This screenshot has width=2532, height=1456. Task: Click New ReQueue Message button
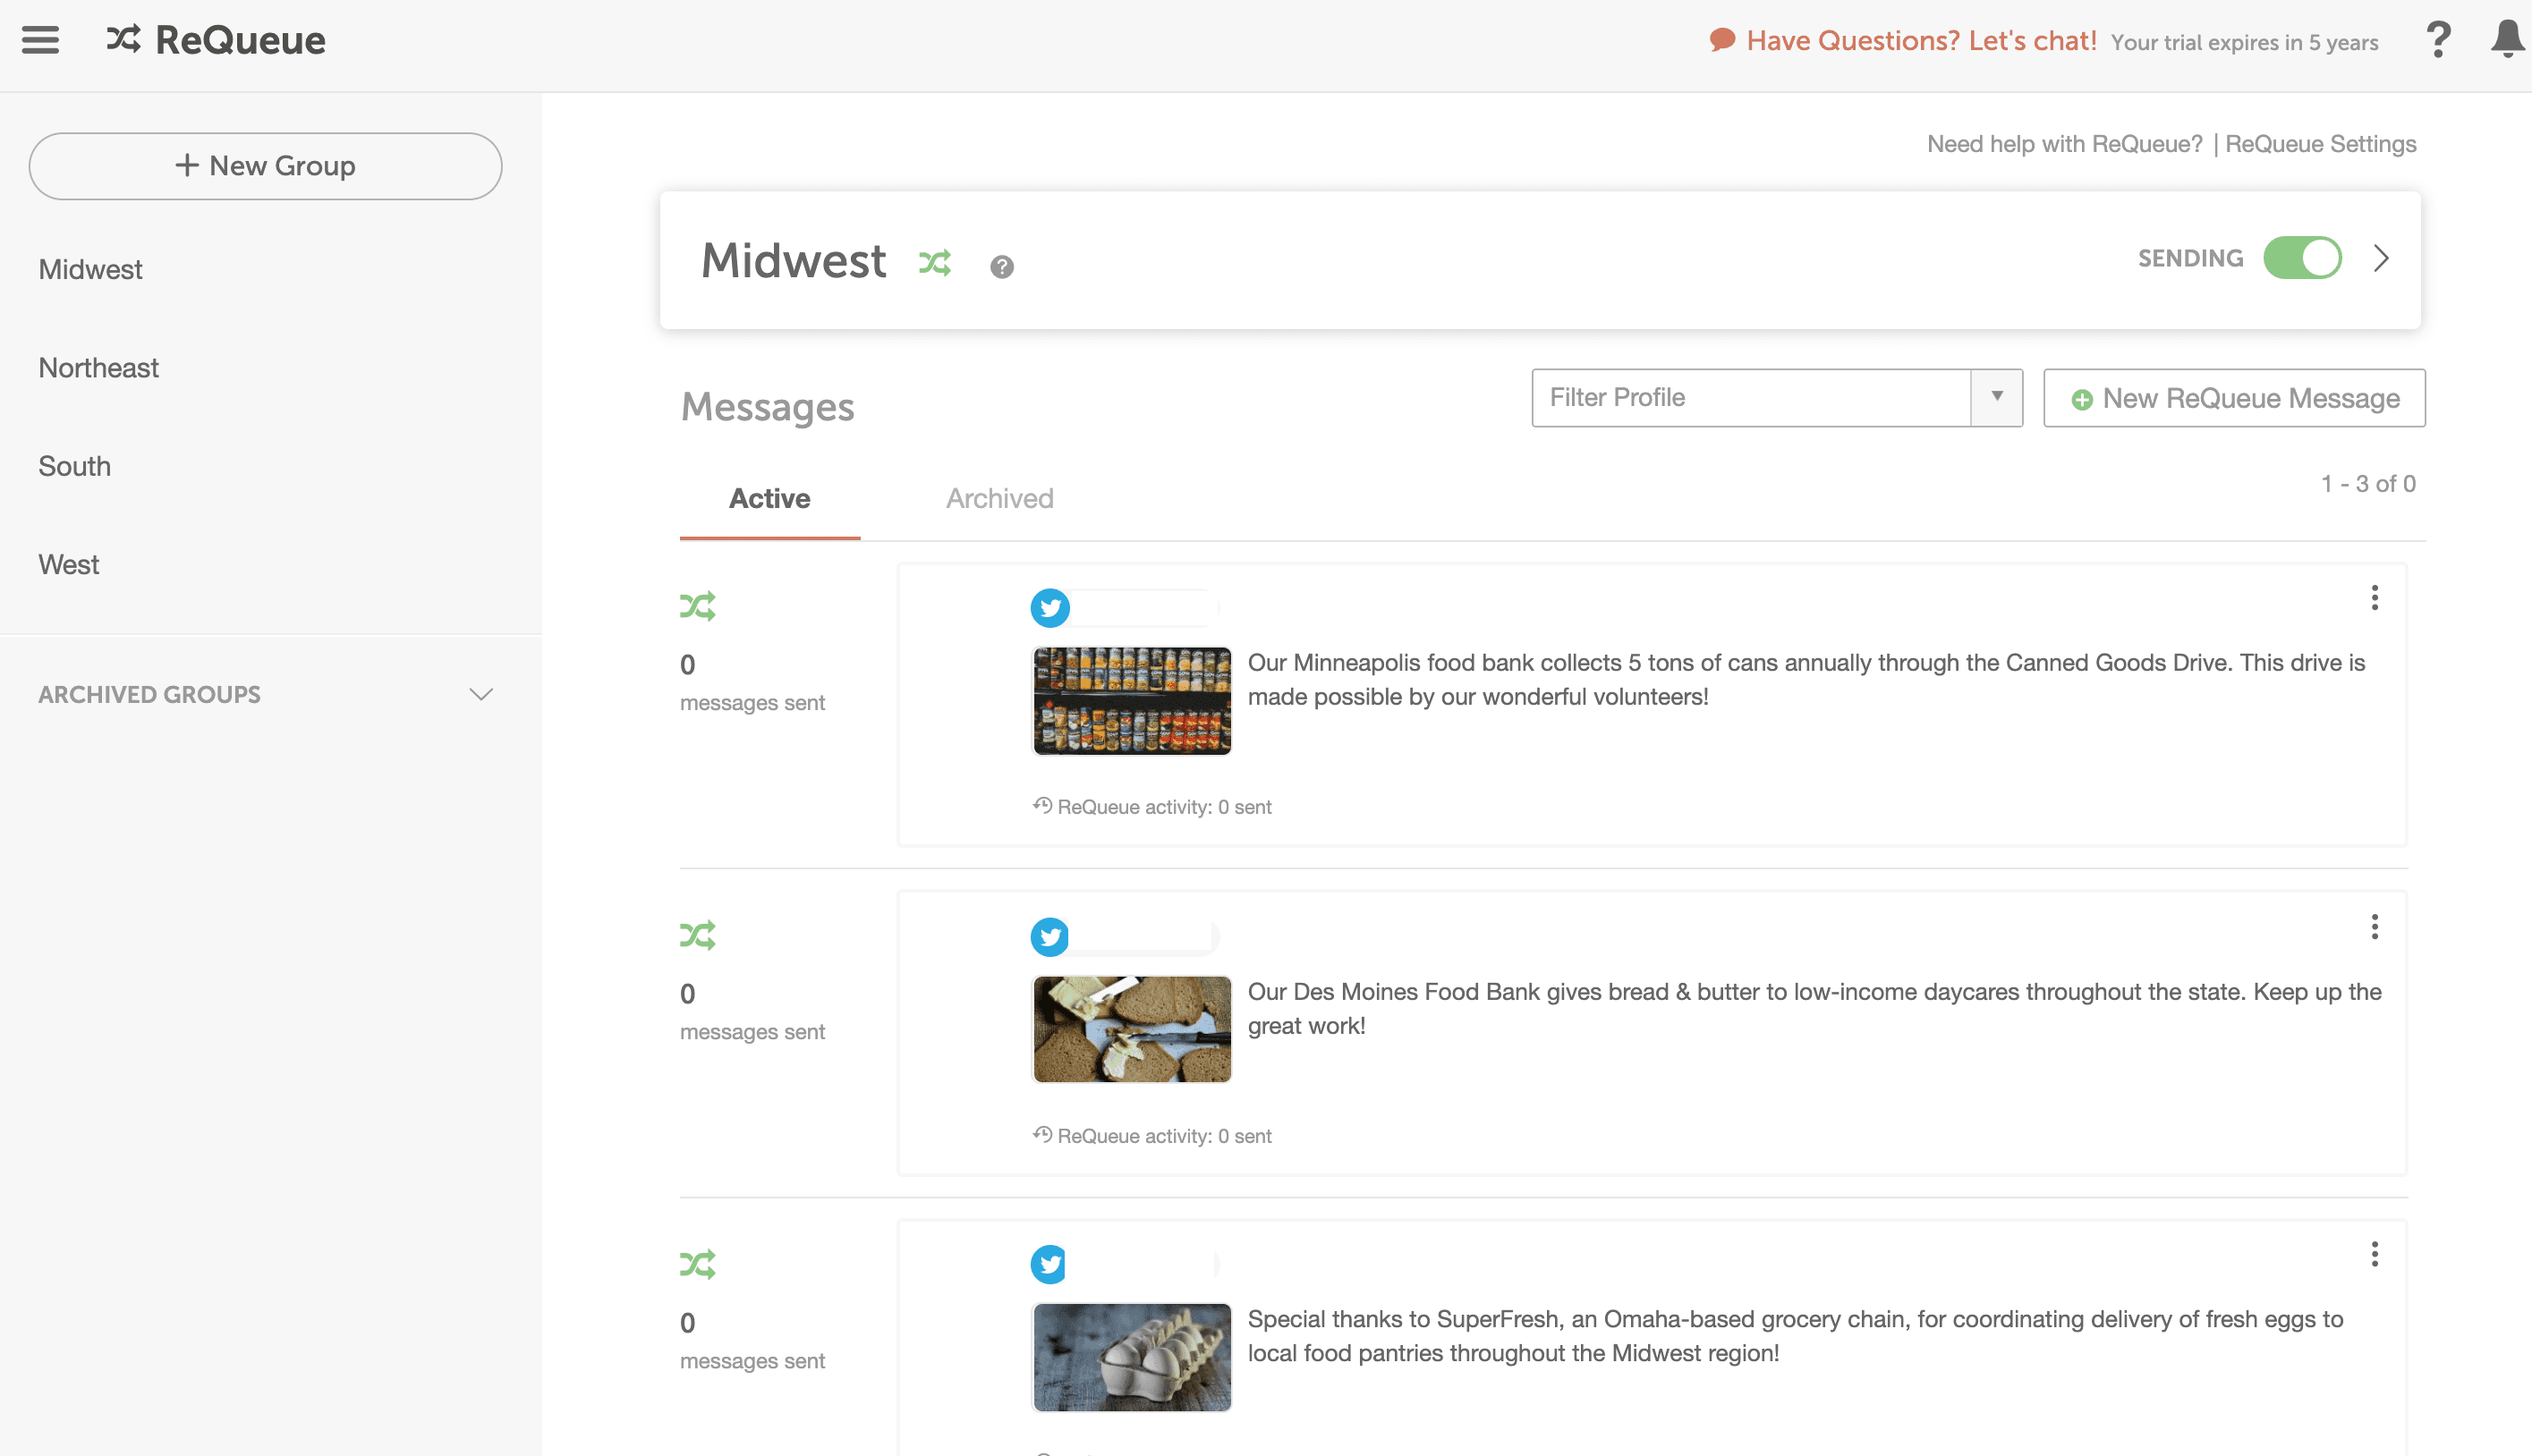coord(2234,398)
